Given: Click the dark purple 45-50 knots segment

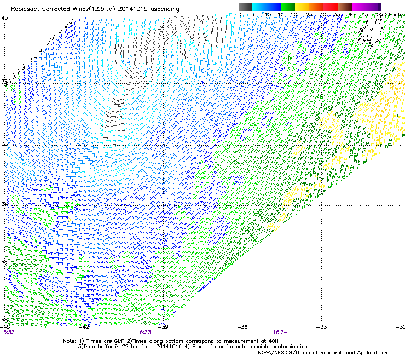Looking at the screenshot, I should (373, 7).
